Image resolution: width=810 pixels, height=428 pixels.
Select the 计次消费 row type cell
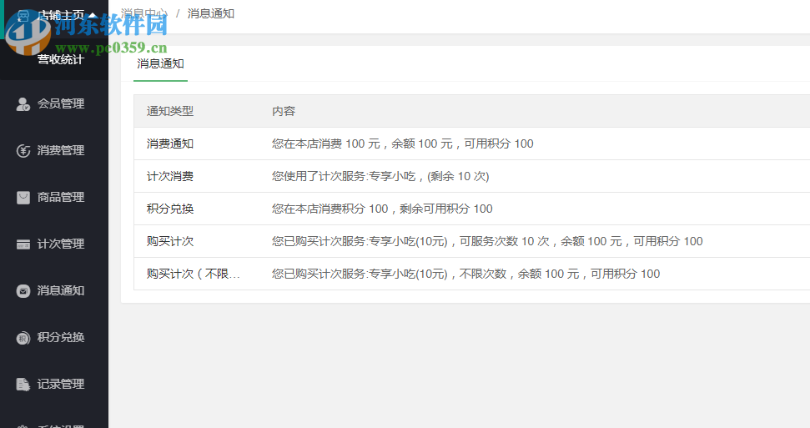170,176
